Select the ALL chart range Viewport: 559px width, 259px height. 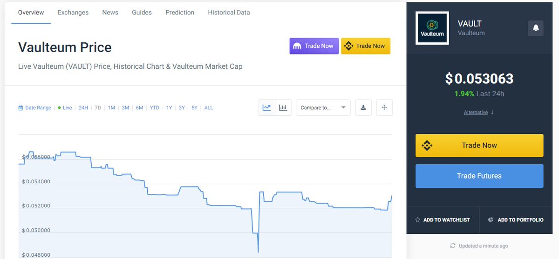(209, 108)
